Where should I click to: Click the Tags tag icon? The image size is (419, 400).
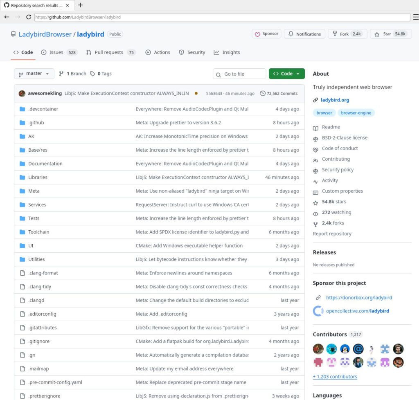[92, 74]
